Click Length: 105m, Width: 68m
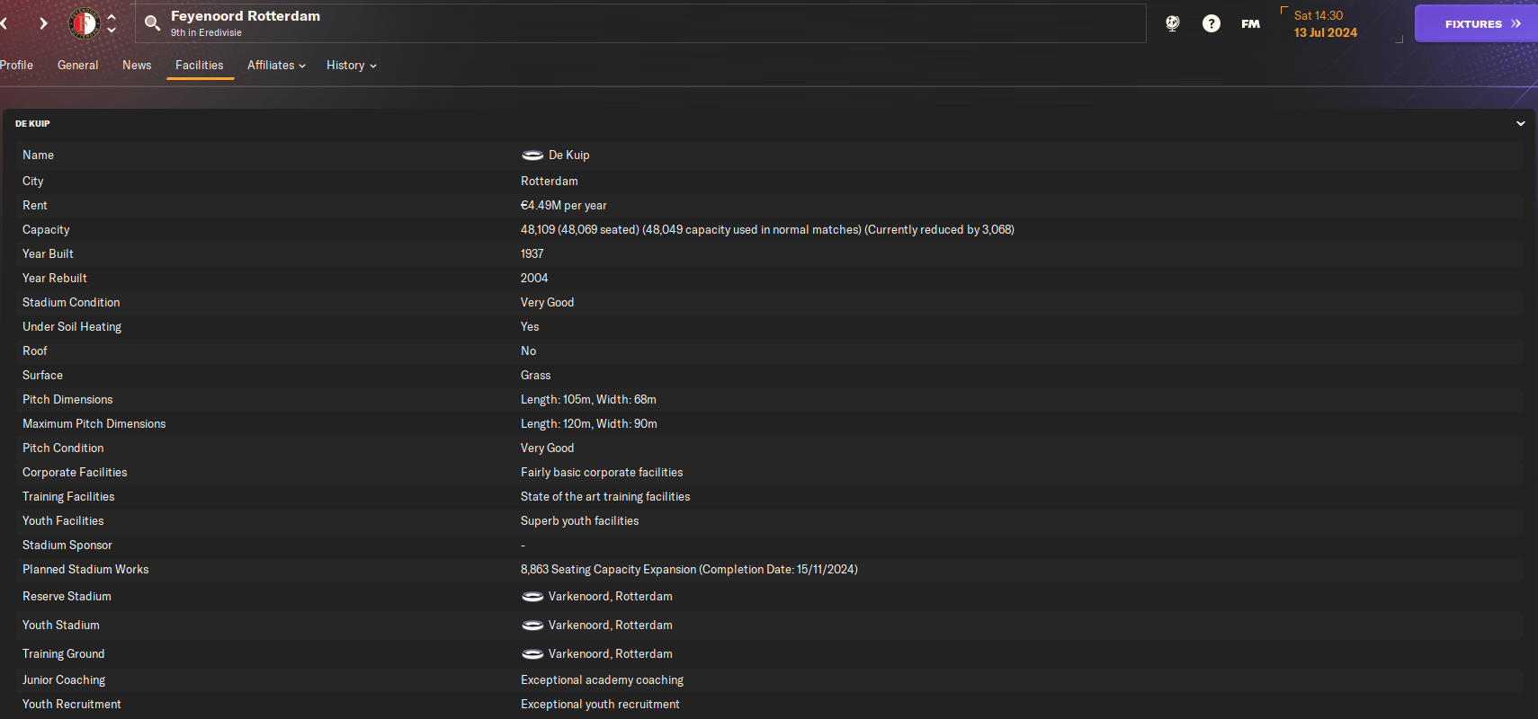 [x=588, y=400]
